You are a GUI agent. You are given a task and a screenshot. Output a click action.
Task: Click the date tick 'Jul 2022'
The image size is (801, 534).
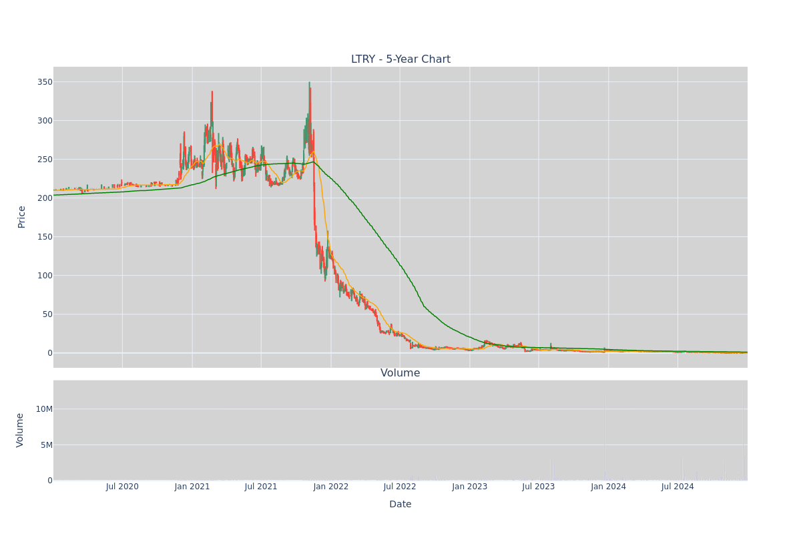pos(400,487)
